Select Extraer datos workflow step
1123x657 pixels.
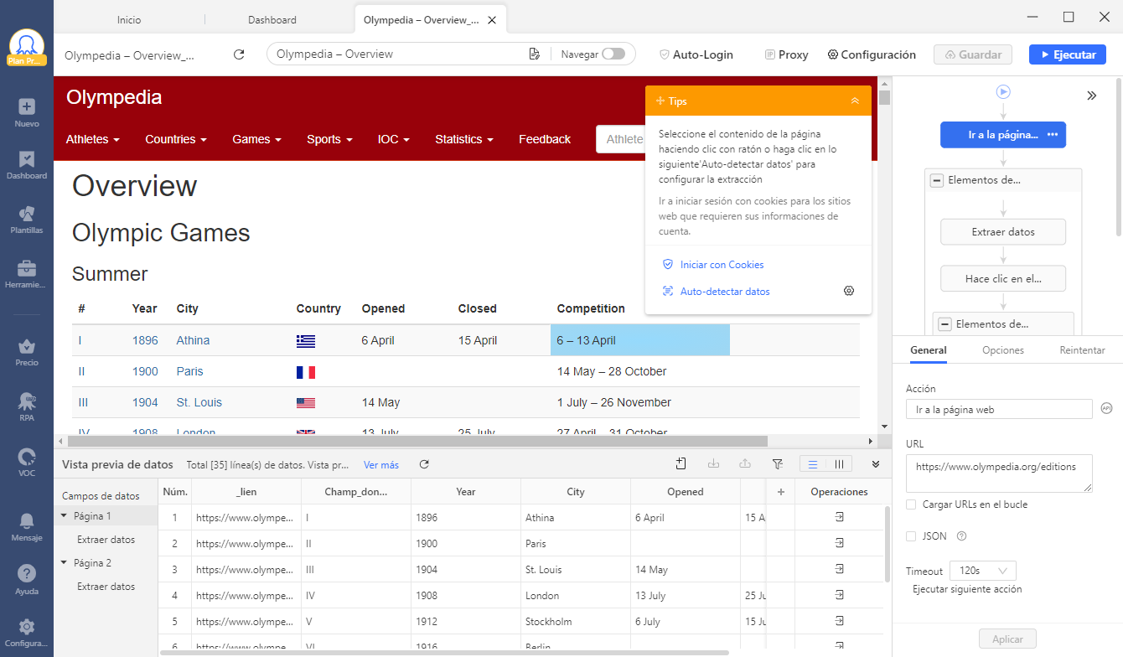pyautogui.click(x=1003, y=232)
